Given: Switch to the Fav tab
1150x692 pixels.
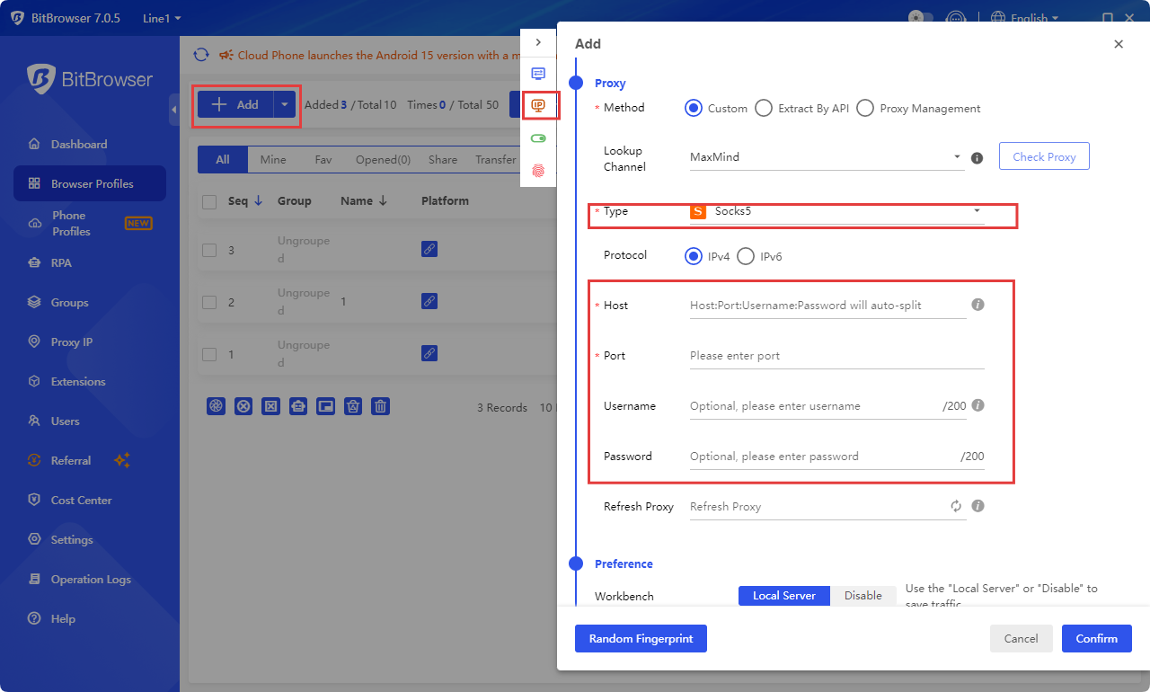Looking at the screenshot, I should 323,160.
